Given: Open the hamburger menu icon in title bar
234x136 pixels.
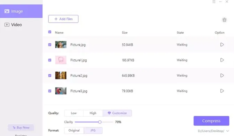Looking at the screenshot, I should pos(214,2).
